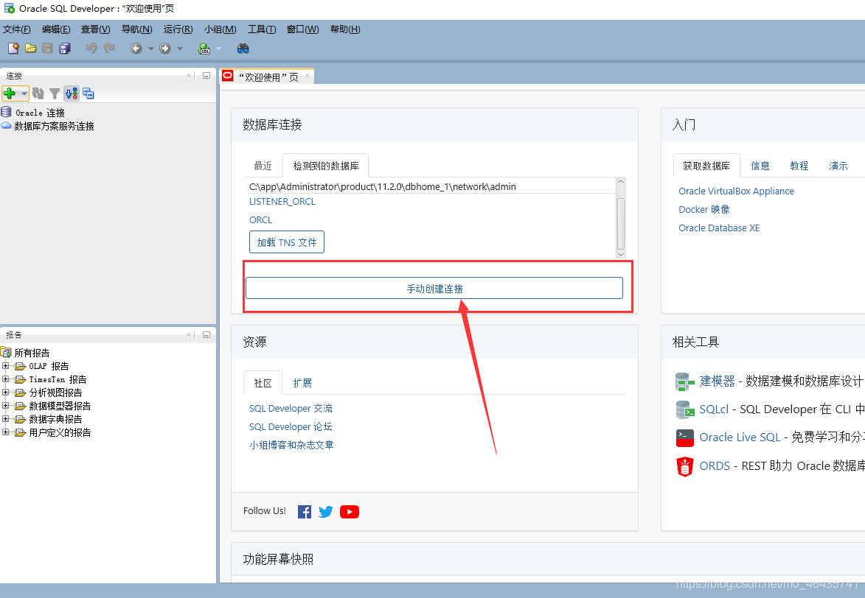Open SQL Worksheet toolbar icon
The image size is (865, 598).
click(x=204, y=49)
